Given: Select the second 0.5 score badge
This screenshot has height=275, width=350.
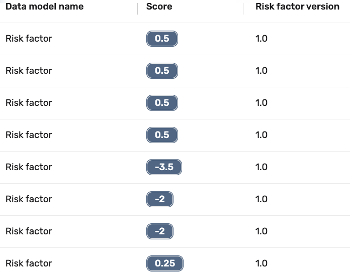Looking at the screenshot, I should coord(162,71).
